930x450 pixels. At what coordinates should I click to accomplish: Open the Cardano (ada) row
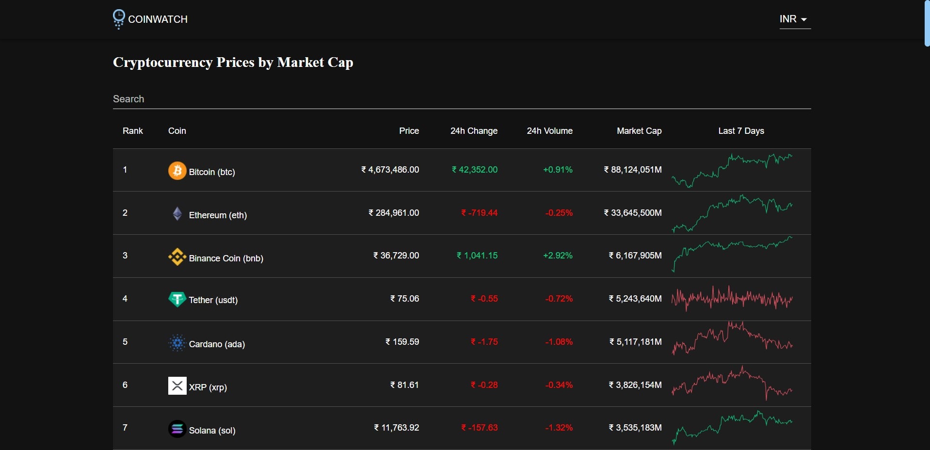[x=462, y=342]
